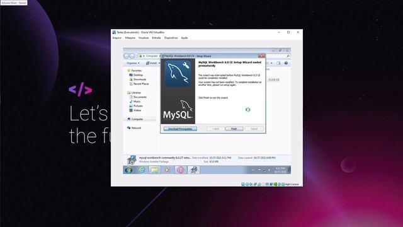This screenshot has width=403, height=227.
Task: Select Libraries in the navigation pane
Action: [134, 93]
